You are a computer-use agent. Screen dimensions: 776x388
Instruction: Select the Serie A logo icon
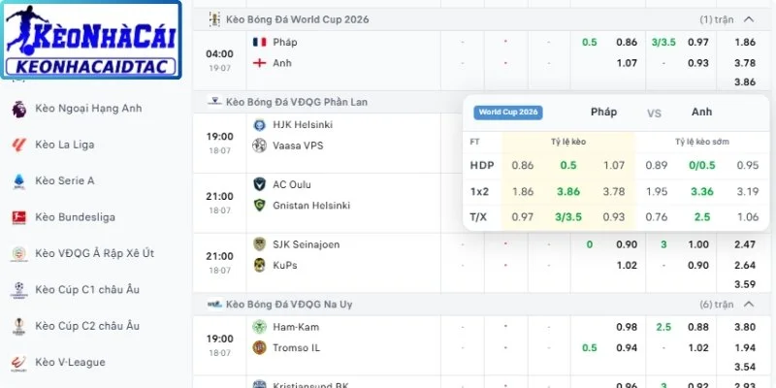tap(18, 181)
